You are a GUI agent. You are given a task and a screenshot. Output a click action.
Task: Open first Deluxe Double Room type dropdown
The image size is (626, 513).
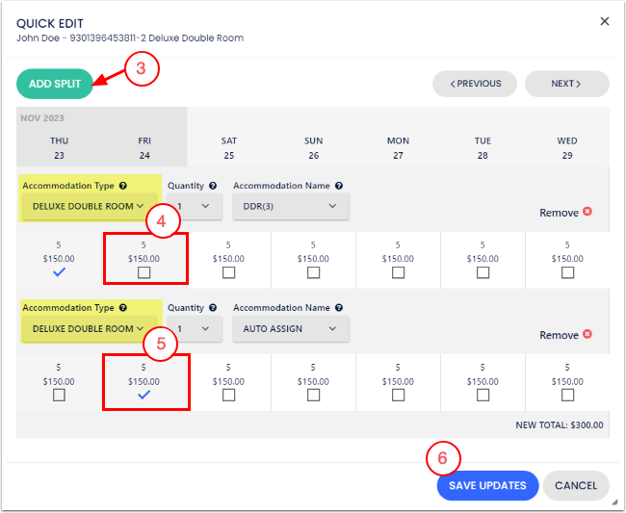tap(88, 206)
